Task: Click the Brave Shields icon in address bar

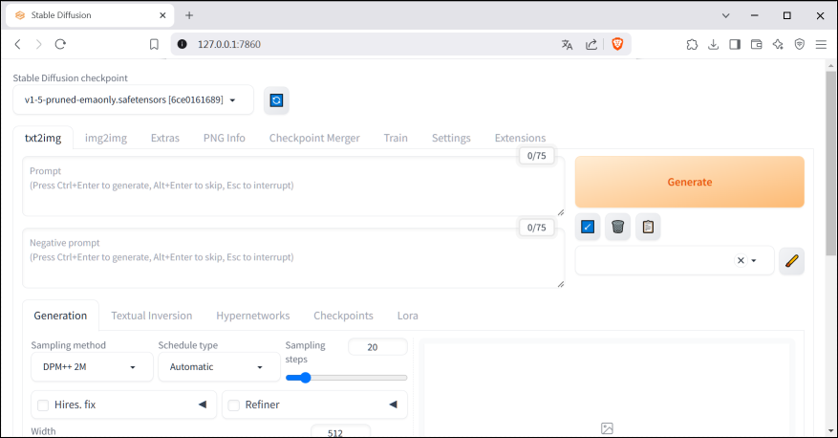Action: coord(617,44)
